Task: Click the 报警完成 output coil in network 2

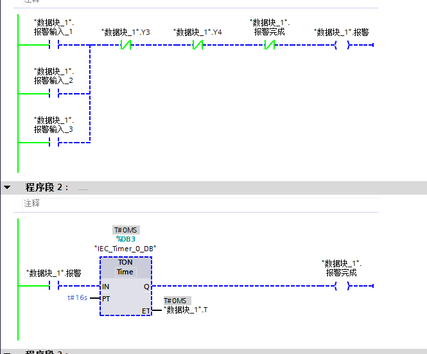Action: [x=342, y=286]
